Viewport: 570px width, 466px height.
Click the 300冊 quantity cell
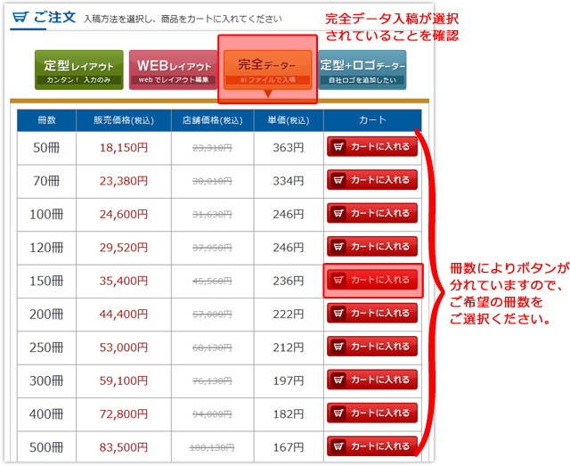(x=46, y=380)
